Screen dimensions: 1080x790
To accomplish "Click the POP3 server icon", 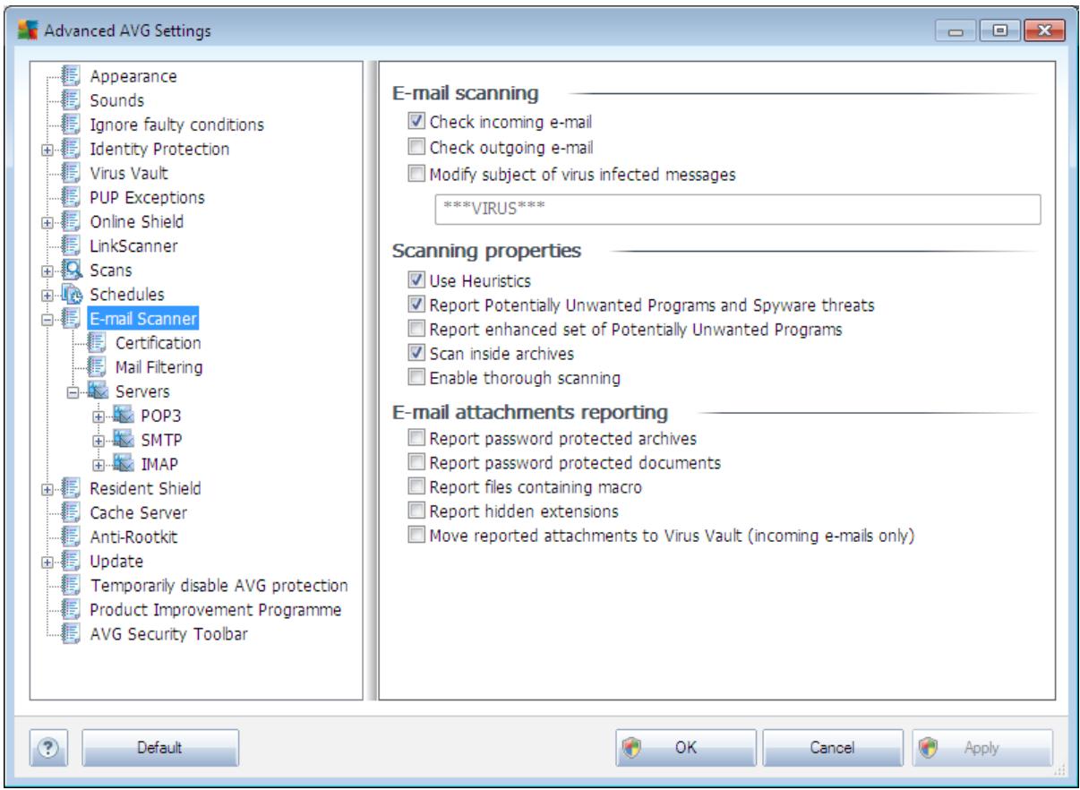I will (x=124, y=415).
